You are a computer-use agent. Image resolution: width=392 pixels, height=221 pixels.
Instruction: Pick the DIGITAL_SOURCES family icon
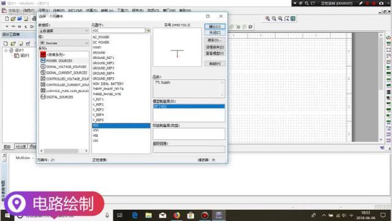pyautogui.click(x=43, y=97)
